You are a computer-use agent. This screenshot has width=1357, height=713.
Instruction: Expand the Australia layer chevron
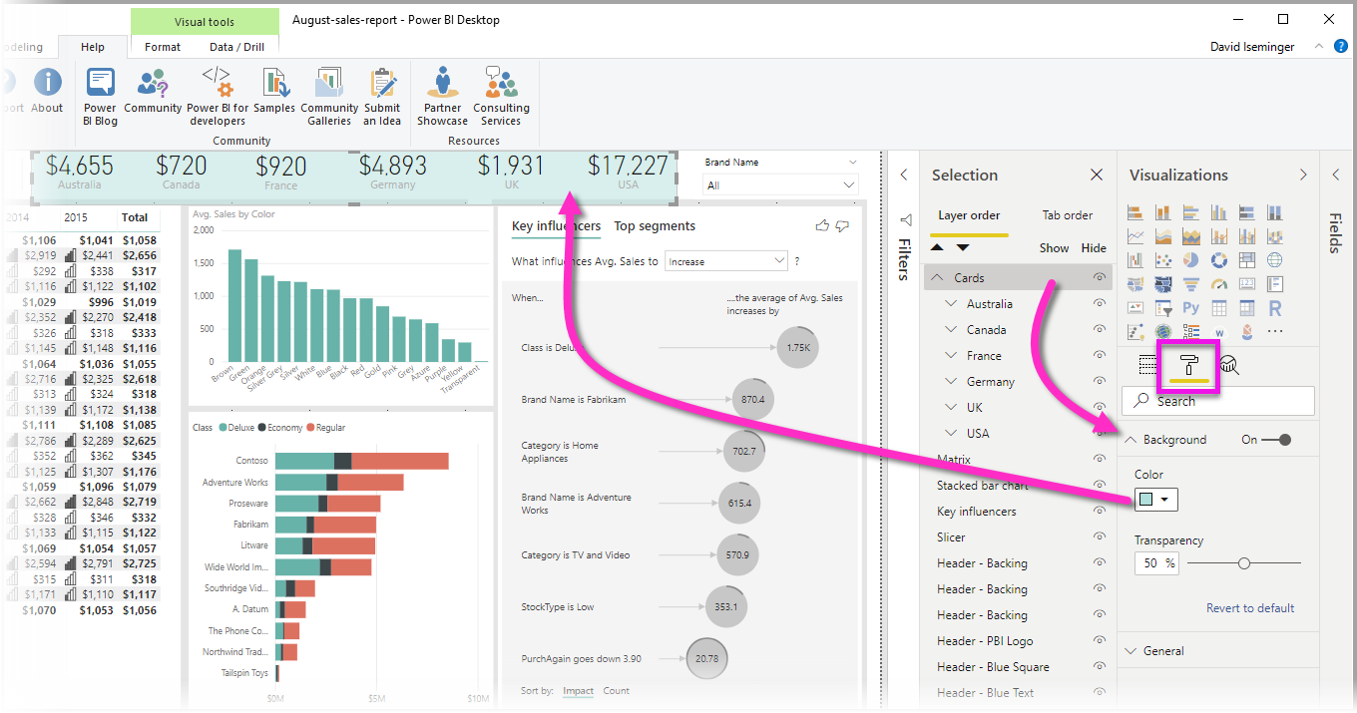pyautogui.click(x=951, y=304)
